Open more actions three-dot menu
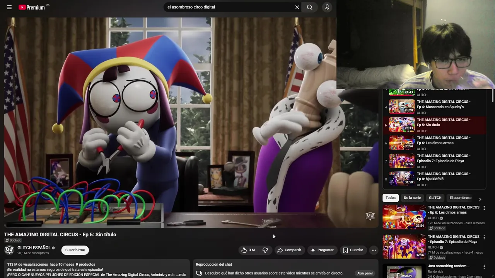This screenshot has height=278, width=495. pos(374,250)
